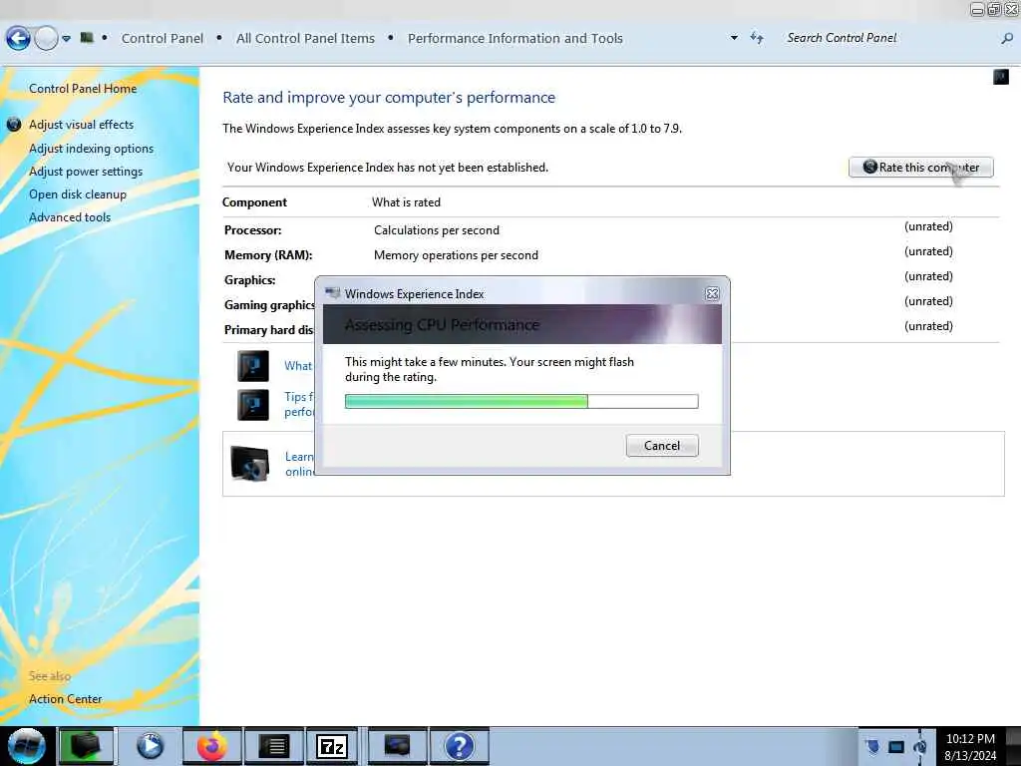This screenshot has width=1021, height=766.
Task: Open the blue question mark taskbar item
Action: click(x=459, y=746)
